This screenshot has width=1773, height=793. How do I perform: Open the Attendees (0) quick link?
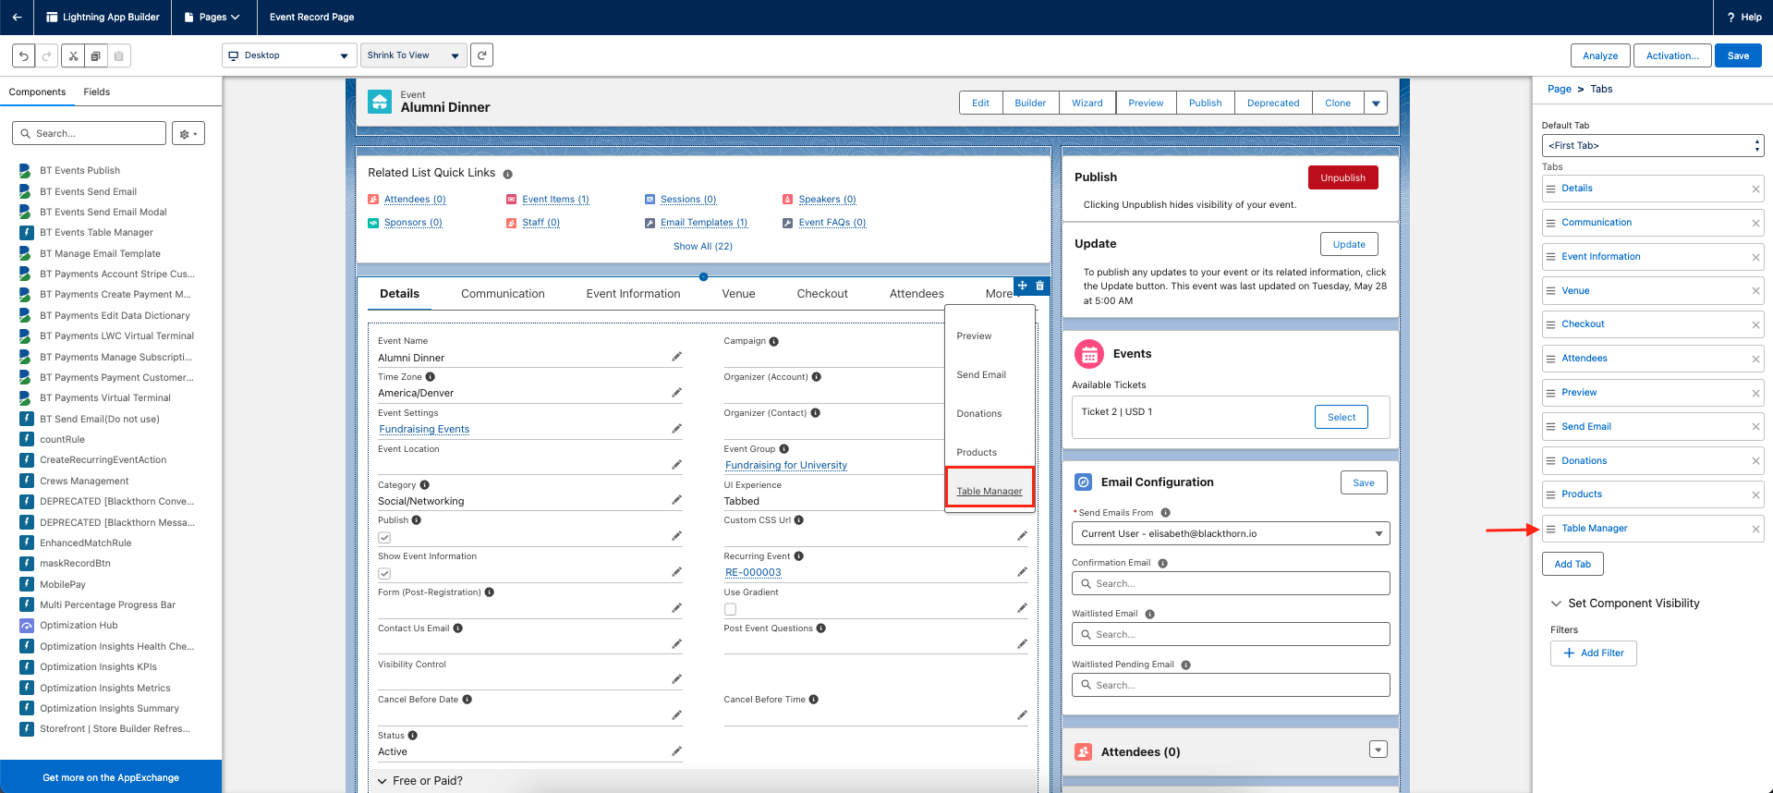(415, 200)
